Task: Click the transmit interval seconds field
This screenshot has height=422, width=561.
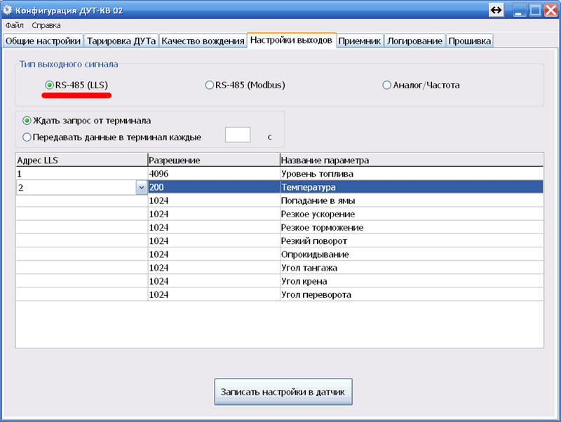Action: point(238,135)
